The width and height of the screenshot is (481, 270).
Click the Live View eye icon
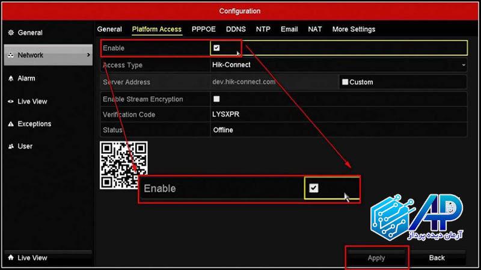(x=11, y=102)
